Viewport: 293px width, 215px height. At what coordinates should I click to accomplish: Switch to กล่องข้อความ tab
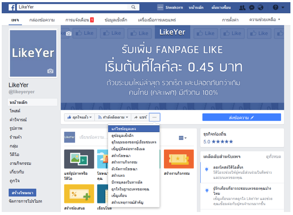(42, 20)
